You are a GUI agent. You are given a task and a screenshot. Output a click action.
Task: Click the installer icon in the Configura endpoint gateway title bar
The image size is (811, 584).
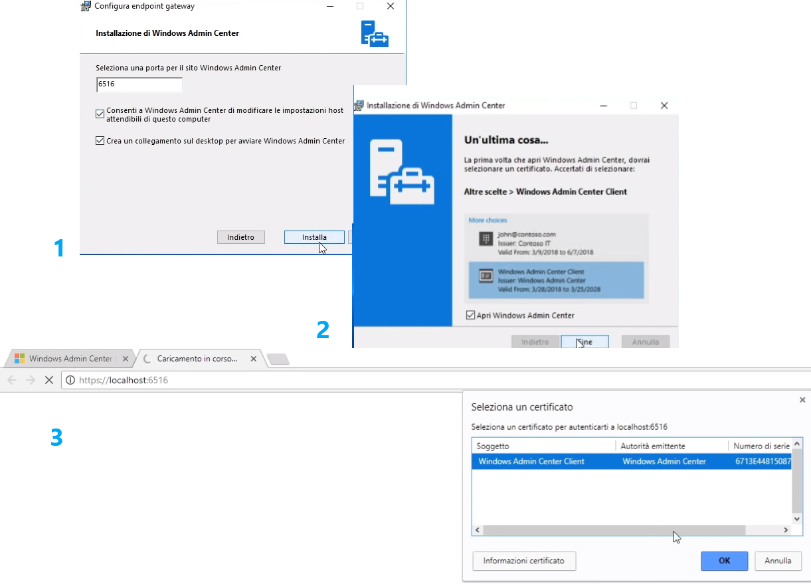point(86,6)
